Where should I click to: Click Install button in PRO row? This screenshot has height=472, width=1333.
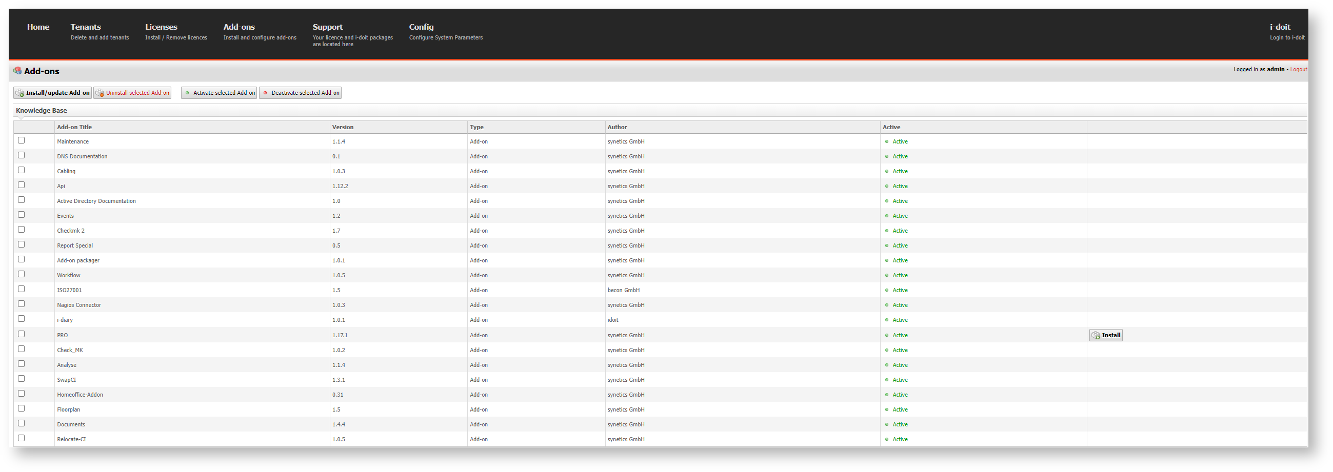(1106, 336)
